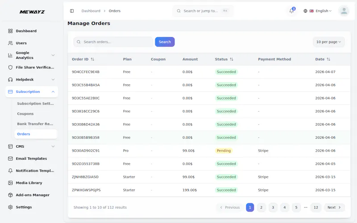
Task: Click order ID 9D4CCFEC9E4B
Action: [86, 72]
